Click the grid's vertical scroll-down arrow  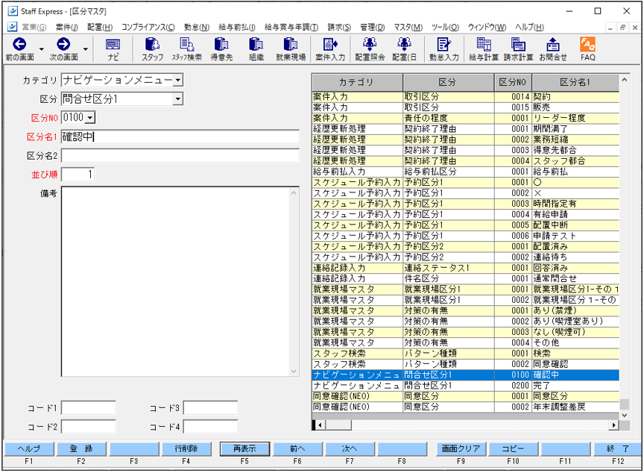[625, 415]
